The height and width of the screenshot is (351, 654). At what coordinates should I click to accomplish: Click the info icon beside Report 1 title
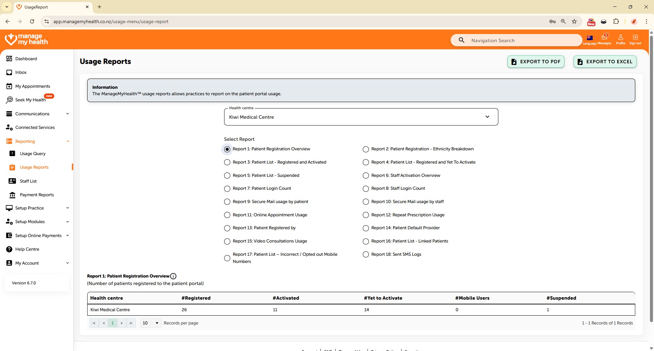[173, 276]
